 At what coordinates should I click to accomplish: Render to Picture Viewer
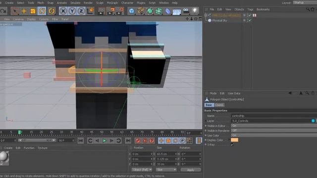(x=110, y=11)
